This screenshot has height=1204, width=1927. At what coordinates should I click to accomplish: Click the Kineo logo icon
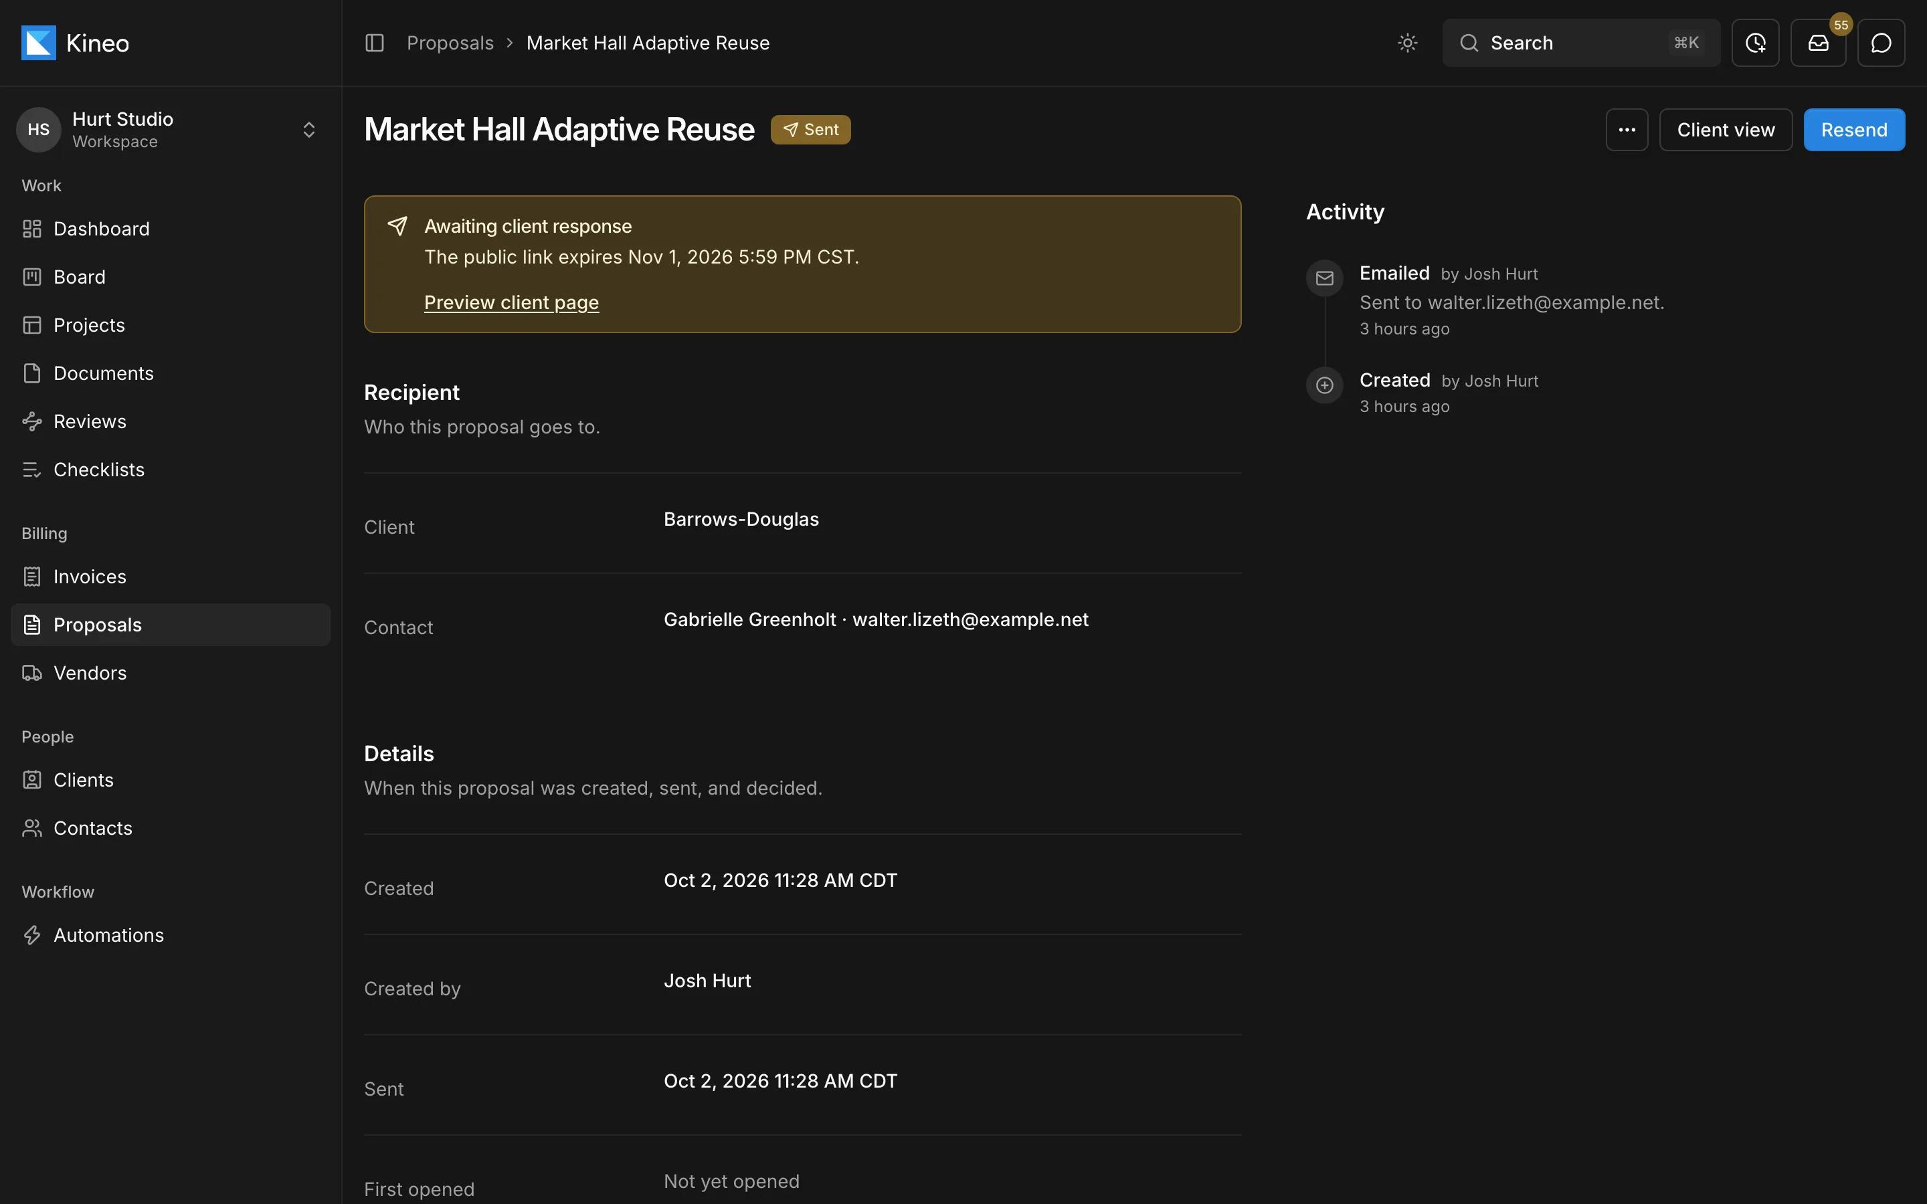coord(38,43)
